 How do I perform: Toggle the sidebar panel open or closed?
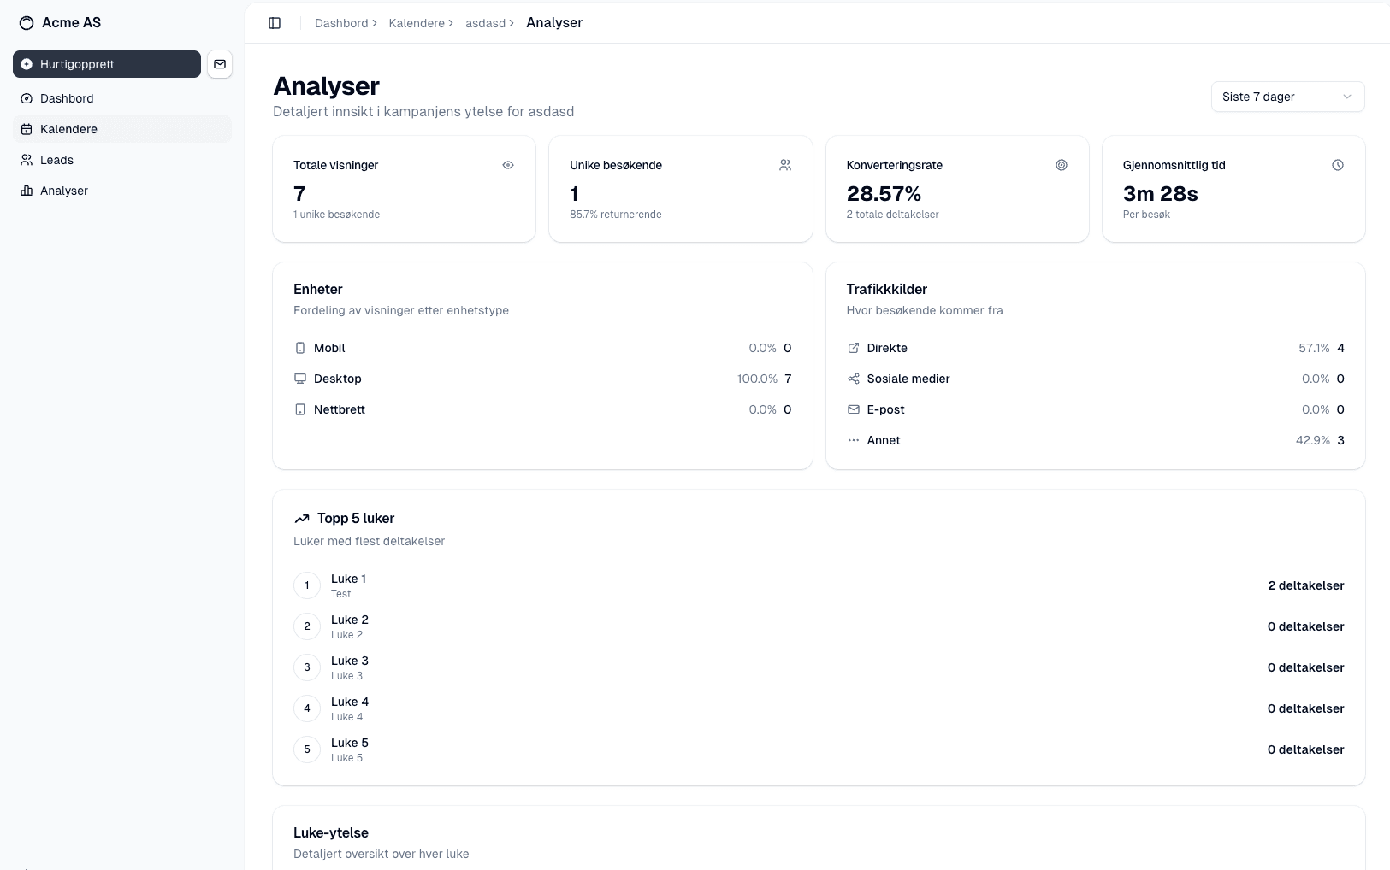pos(275,23)
